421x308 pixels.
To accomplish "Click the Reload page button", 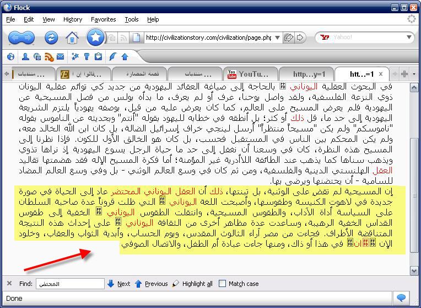I will coord(51,38).
